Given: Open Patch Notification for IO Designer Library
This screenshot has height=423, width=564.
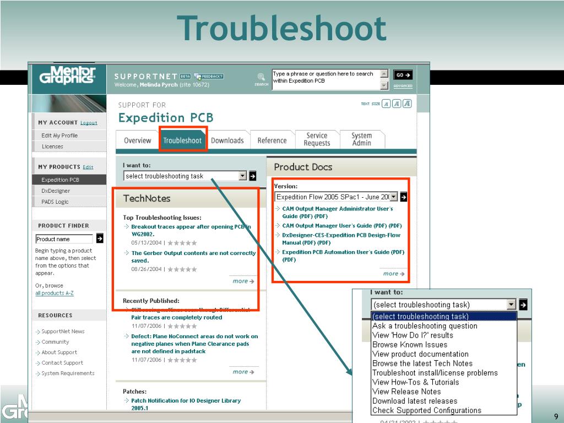Looking at the screenshot, I should (186, 404).
